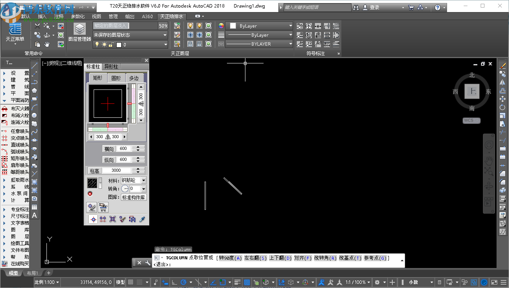Switch to the 注释 ribbon tab
This screenshot has height=288, width=509.
[59, 16]
